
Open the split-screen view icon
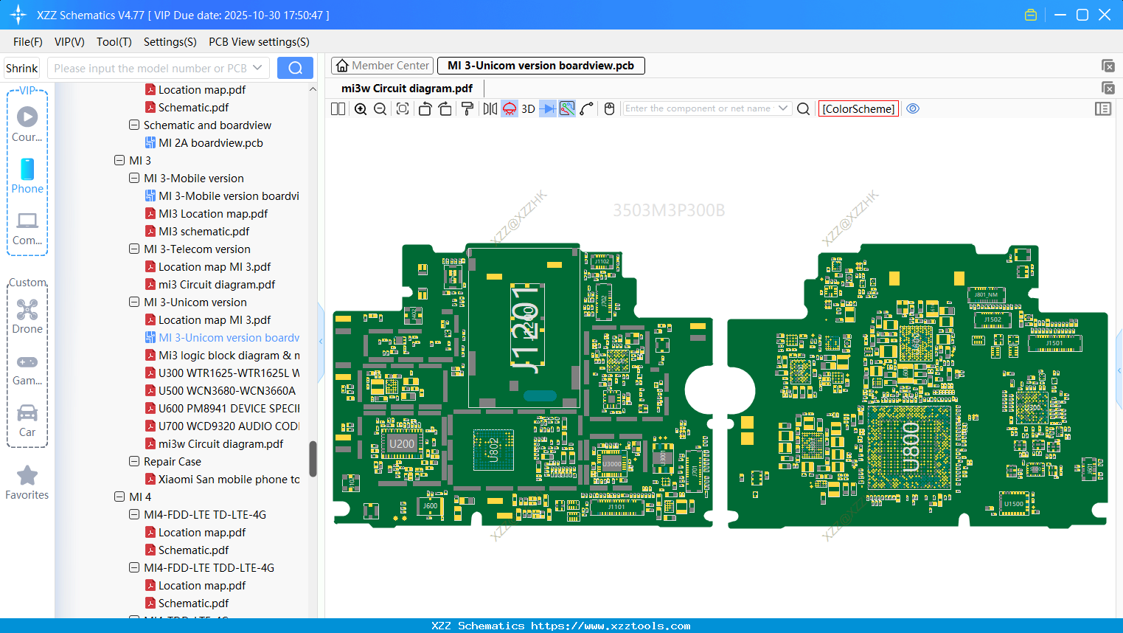tap(338, 108)
